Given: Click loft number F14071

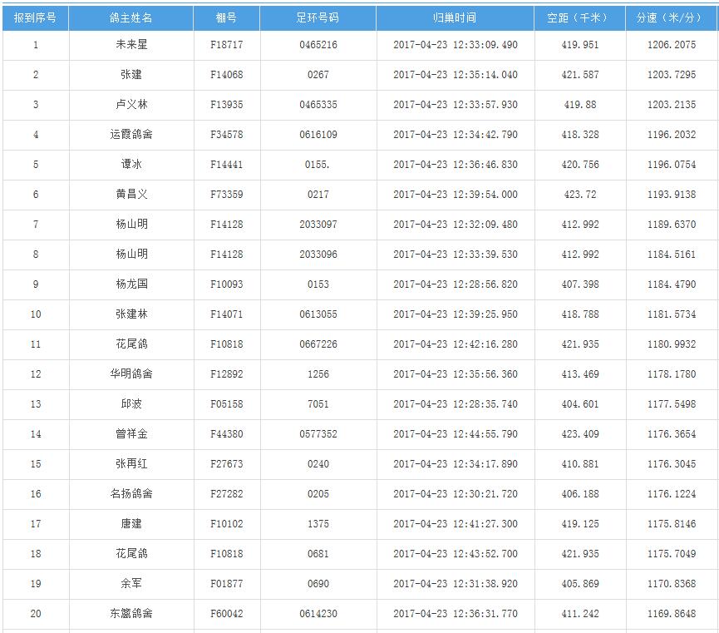Looking at the screenshot, I should (x=226, y=314).
